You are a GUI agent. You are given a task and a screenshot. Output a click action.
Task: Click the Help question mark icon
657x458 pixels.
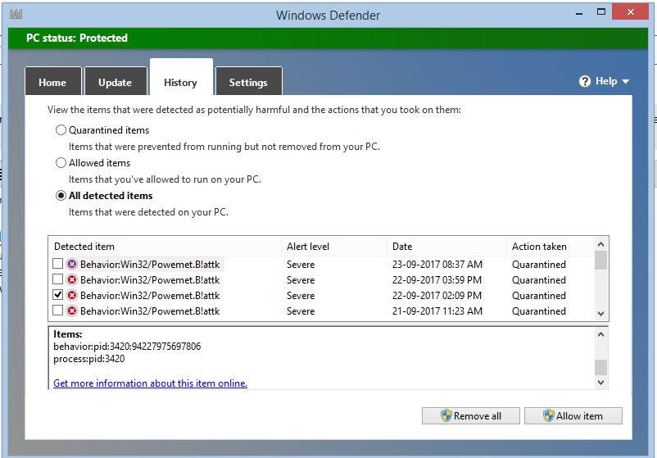(x=585, y=81)
